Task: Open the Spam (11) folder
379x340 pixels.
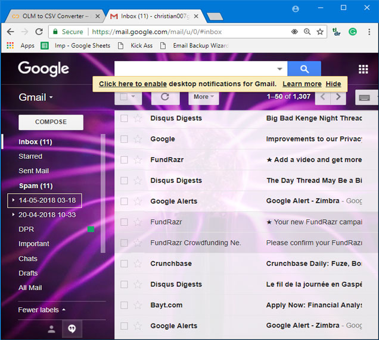Action: 36,185
